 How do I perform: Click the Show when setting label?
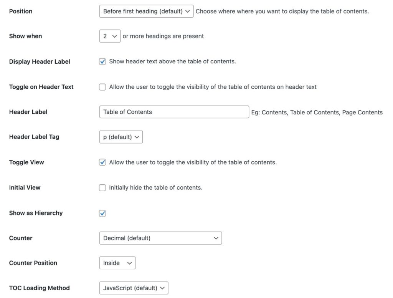(25, 36)
